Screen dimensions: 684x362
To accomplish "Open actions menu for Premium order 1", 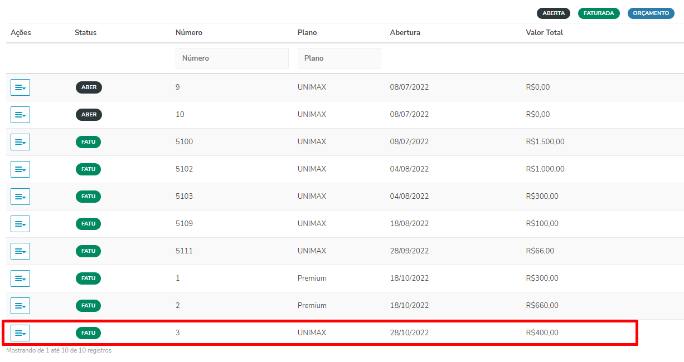I will click(x=20, y=278).
